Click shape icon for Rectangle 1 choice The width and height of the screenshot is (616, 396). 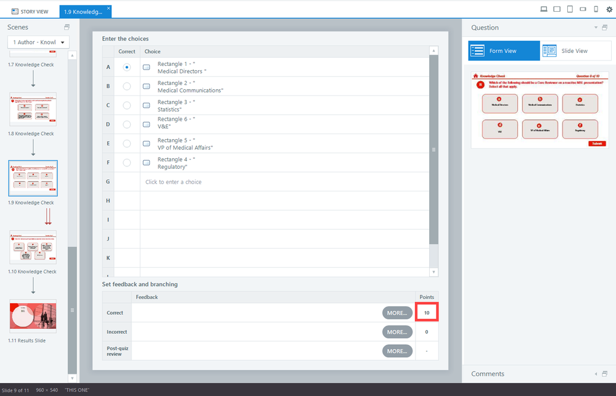tap(147, 67)
